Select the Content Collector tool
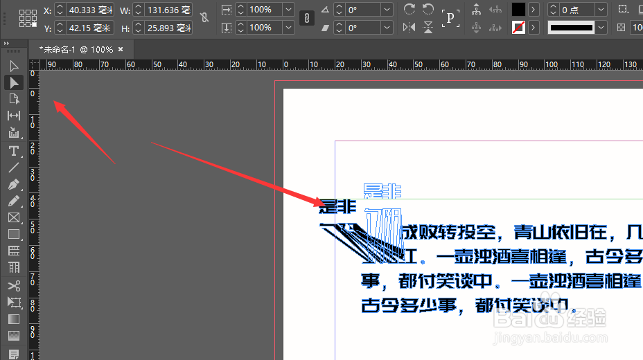This screenshot has height=360, width=643. (x=14, y=132)
